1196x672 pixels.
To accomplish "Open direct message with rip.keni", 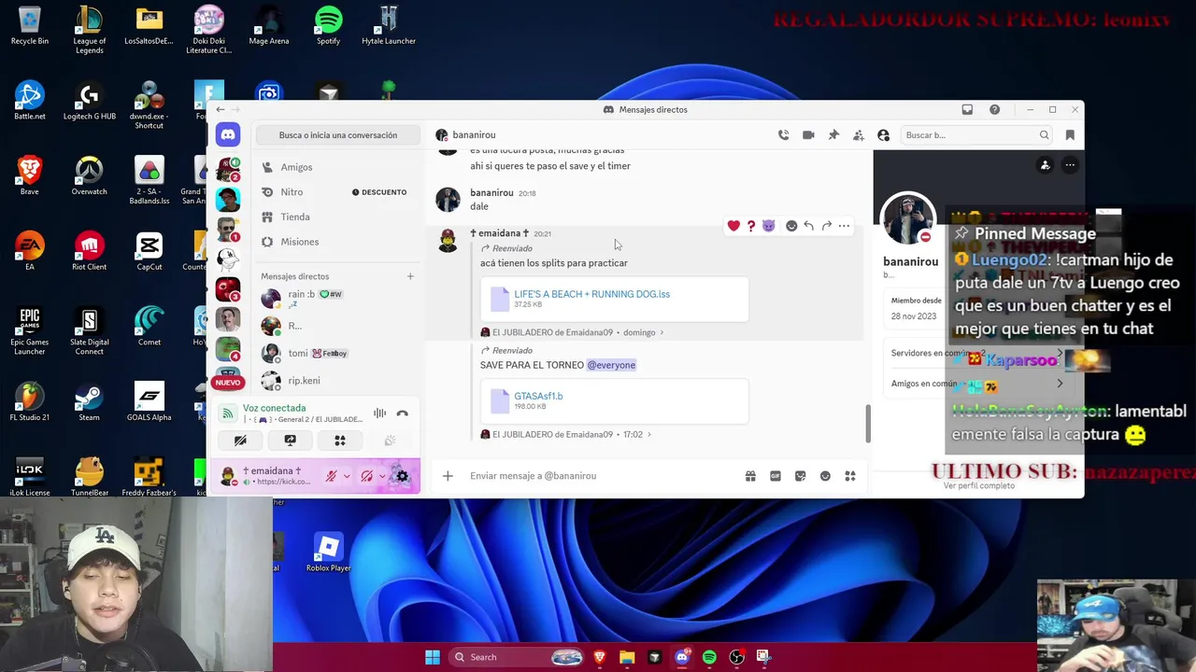I will point(337,381).
